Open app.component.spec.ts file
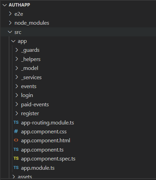Viewport: 156px width, 180px height. 48,159
